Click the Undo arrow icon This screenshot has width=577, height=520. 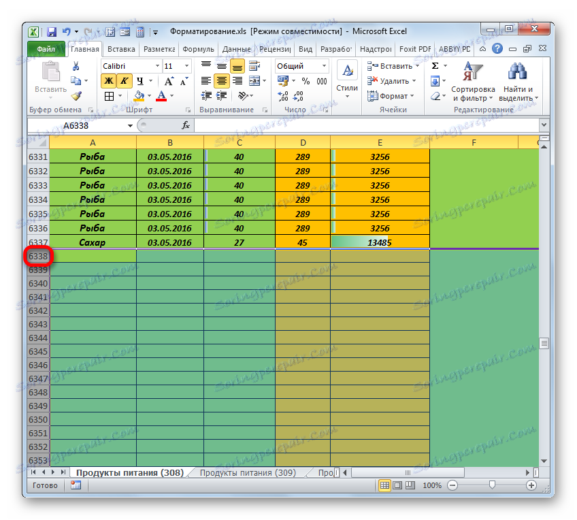point(67,32)
